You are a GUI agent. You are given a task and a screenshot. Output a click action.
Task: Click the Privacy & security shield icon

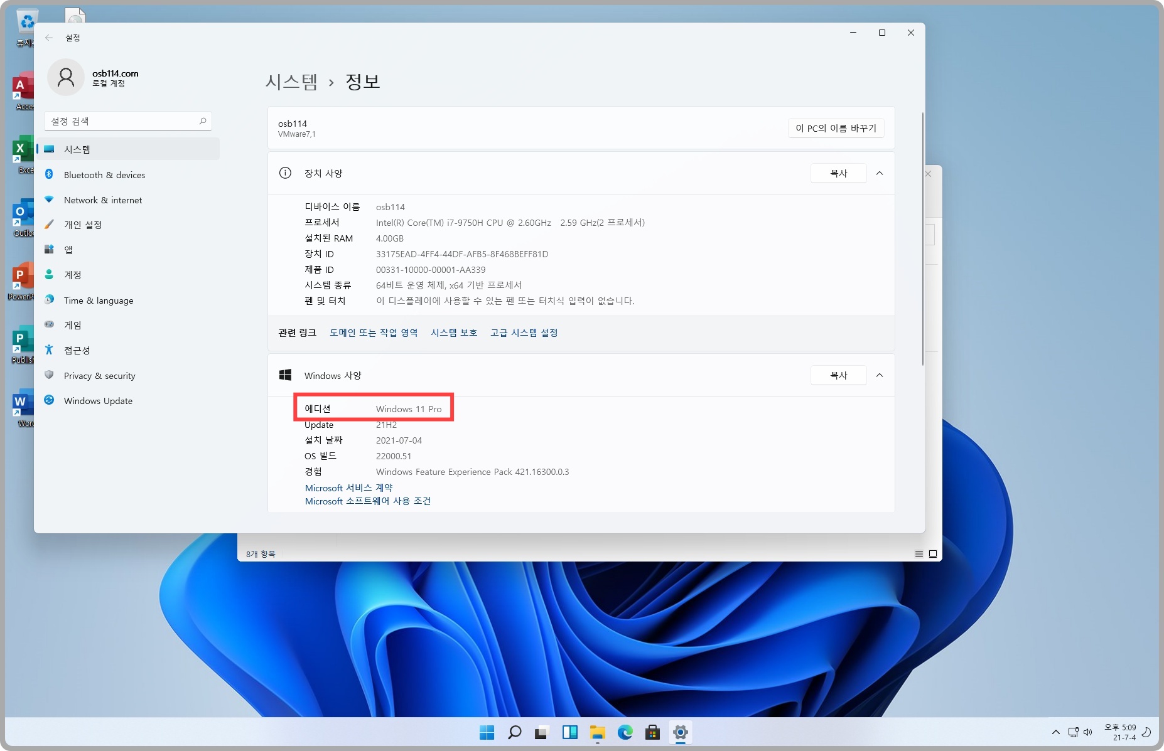pyautogui.click(x=49, y=375)
